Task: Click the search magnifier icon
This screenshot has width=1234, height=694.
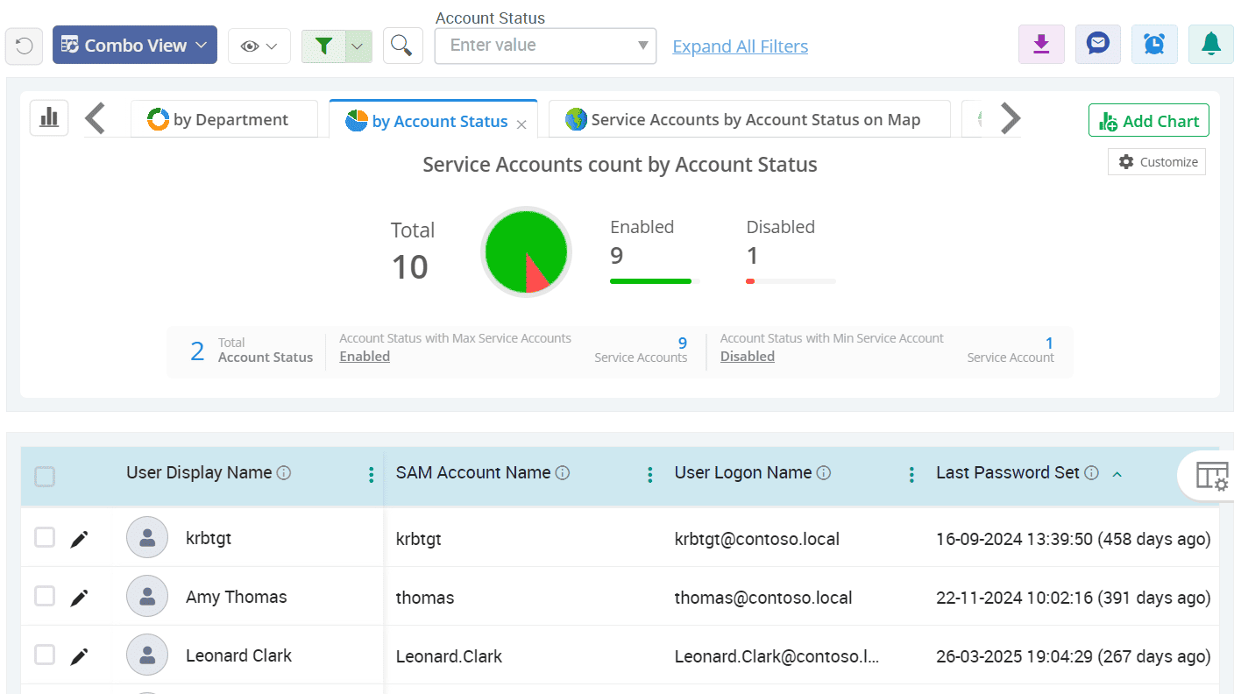Action: [402, 44]
